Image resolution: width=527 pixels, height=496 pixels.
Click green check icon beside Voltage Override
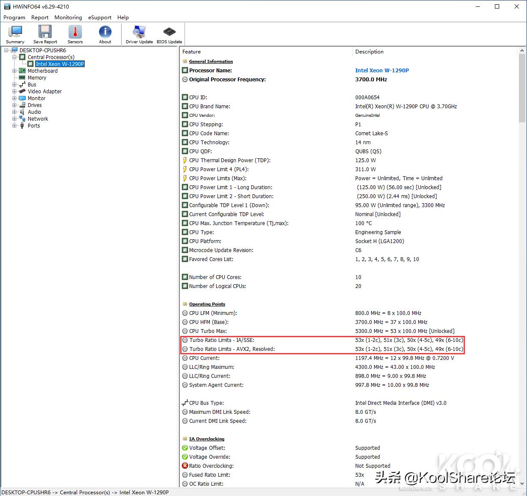coord(185,457)
